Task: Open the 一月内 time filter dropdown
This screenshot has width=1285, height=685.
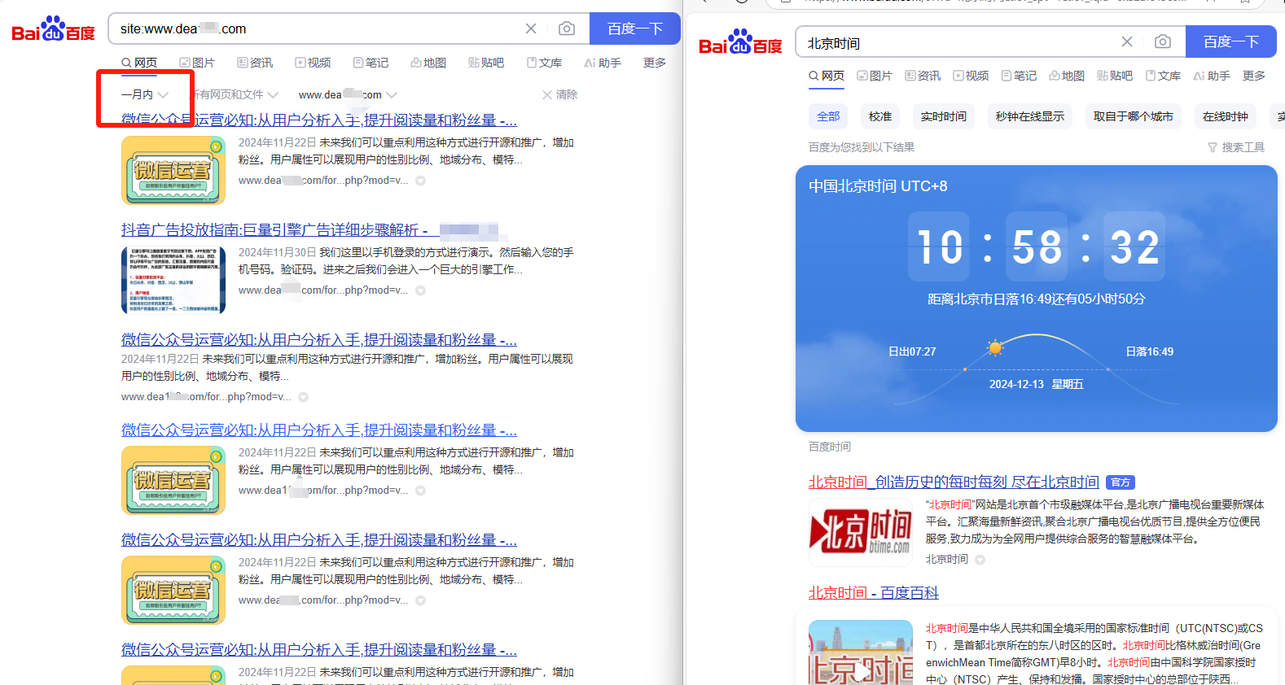Action: coord(144,94)
